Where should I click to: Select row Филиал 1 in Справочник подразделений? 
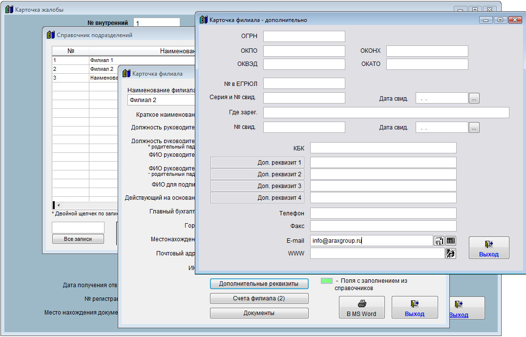pyautogui.click(x=124, y=61)
